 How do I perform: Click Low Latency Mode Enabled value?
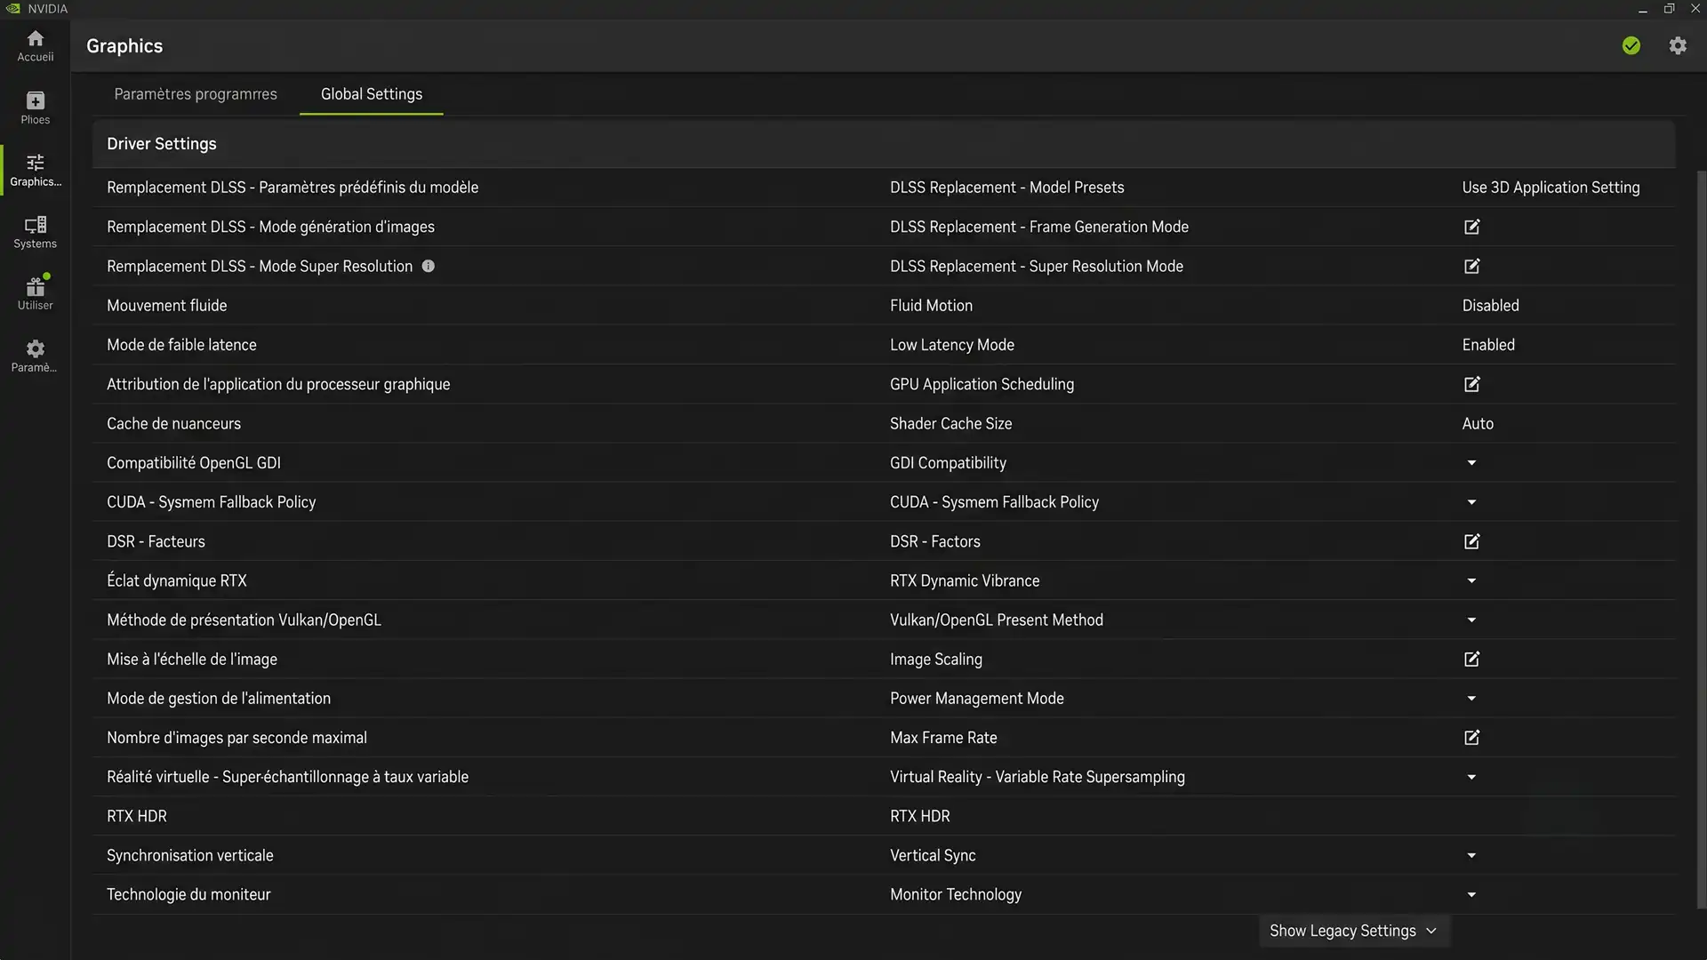[x=1488, y=345]
